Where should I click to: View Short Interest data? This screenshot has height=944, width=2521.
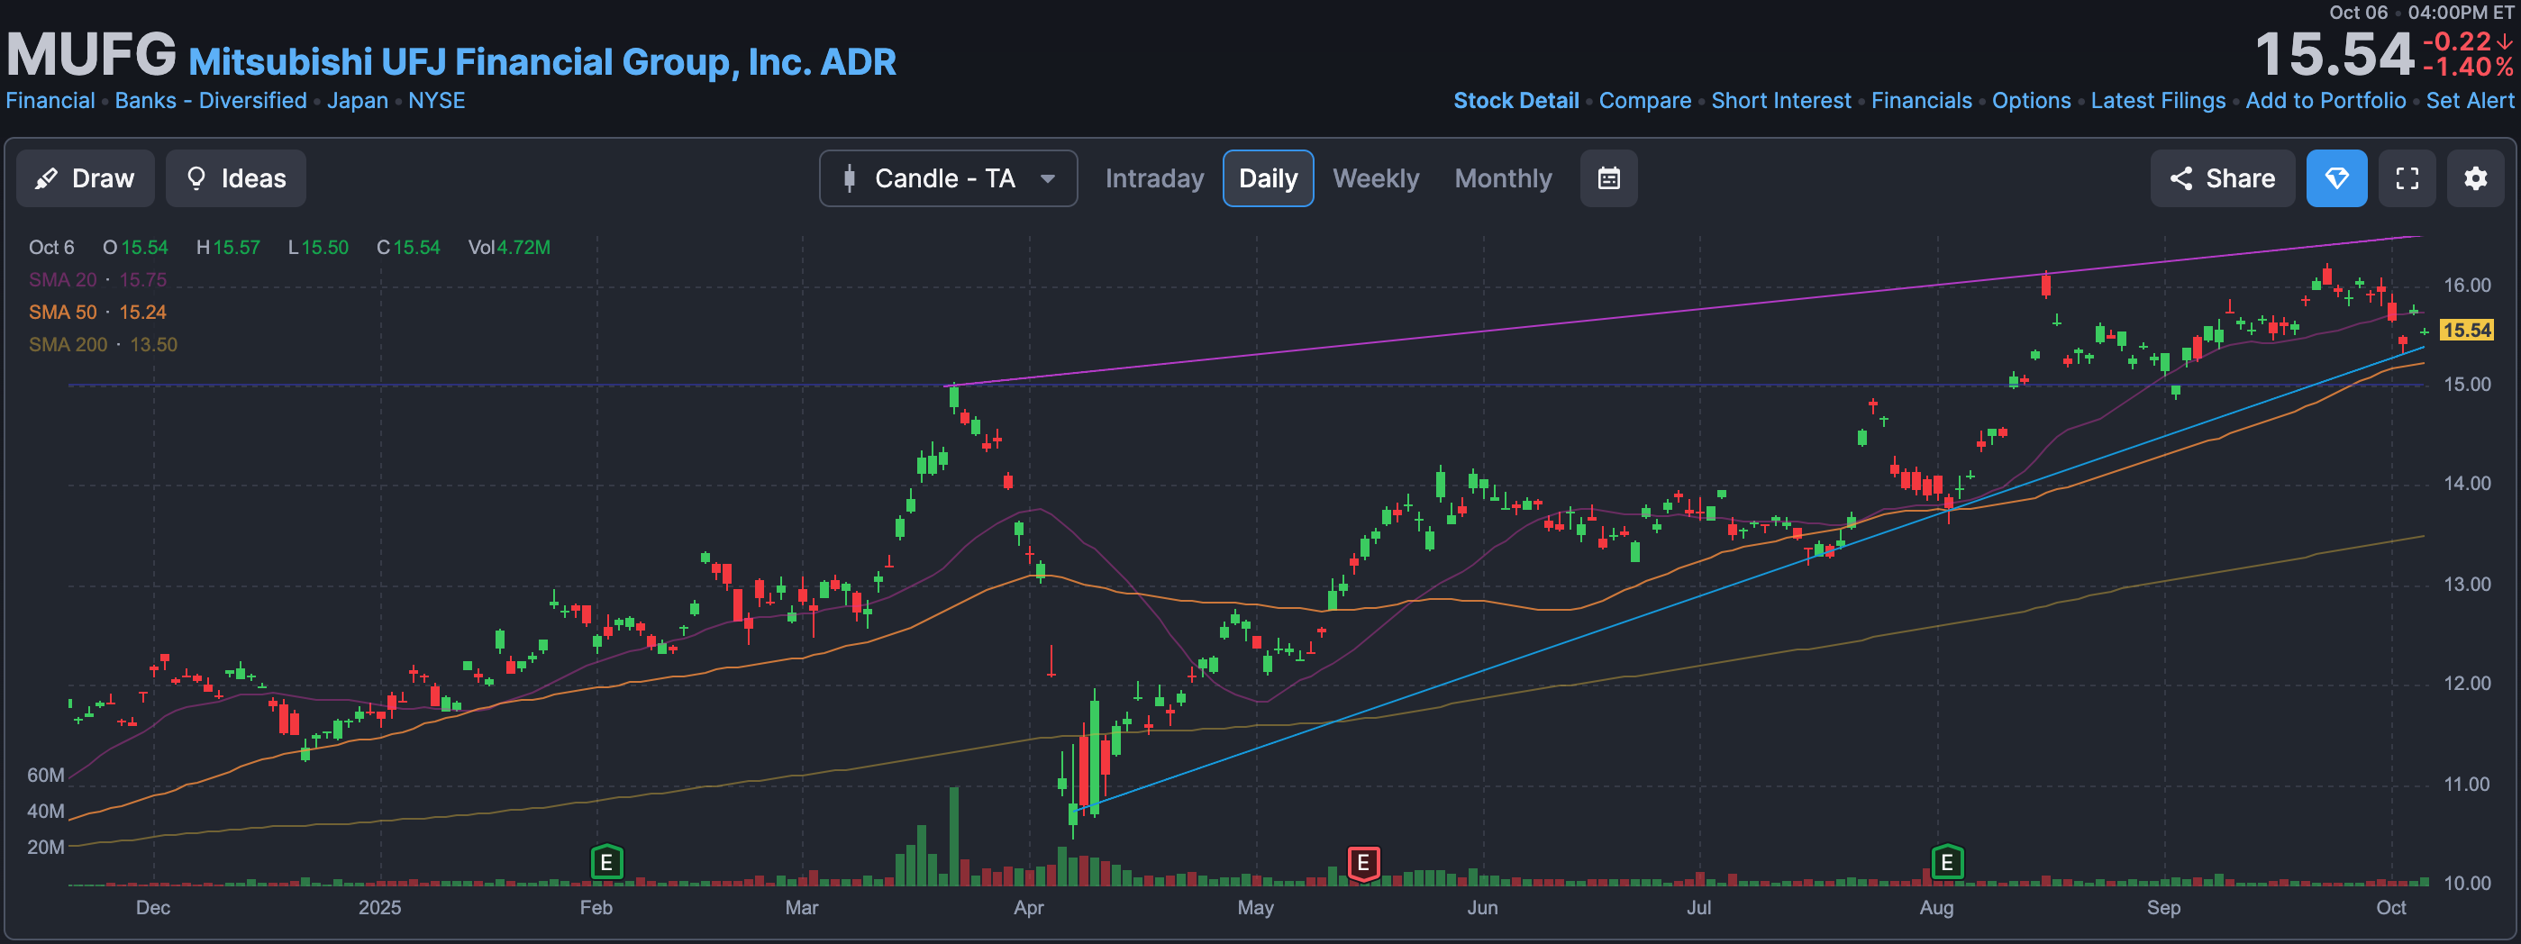pyautogui.click(x=1781, y=101)
